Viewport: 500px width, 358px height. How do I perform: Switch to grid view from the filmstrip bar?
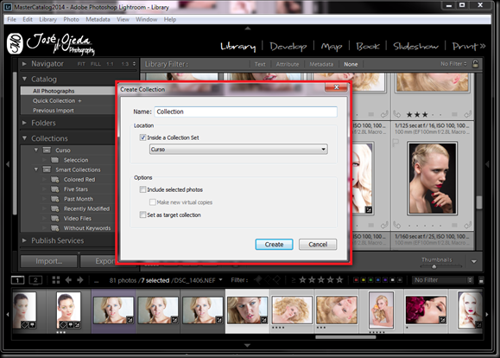tap(56, 280)
